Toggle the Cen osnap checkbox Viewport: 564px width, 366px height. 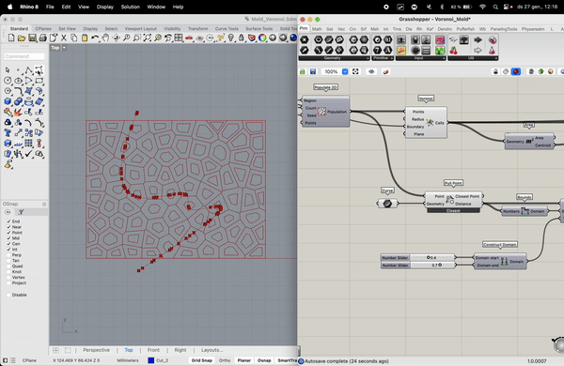(x=8, y=243)
